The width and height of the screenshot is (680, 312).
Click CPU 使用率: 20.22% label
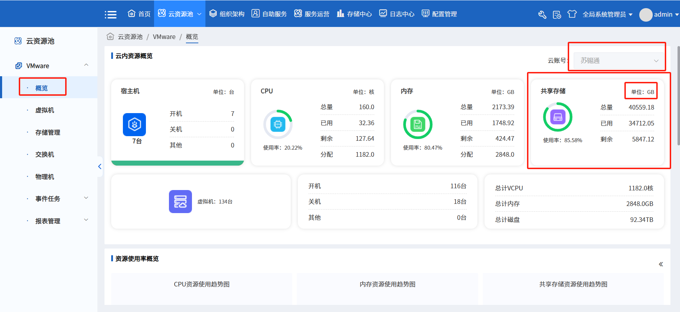(283, 147)
